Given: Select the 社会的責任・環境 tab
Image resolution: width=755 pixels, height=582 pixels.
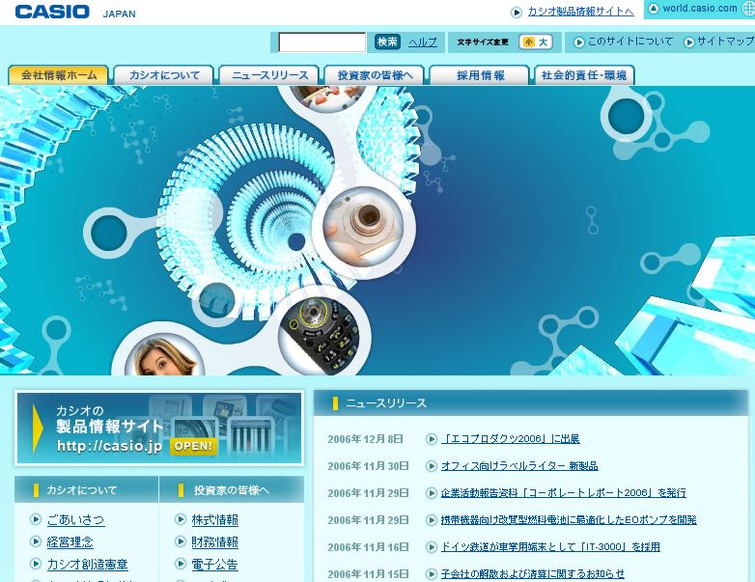Looking at the screenshot, I should pyautogui.click(x=584, y=75).
